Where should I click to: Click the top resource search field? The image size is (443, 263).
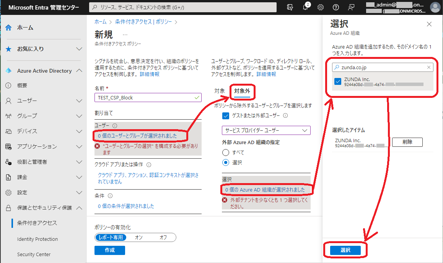pyautogui.click(x=183, y=7)
